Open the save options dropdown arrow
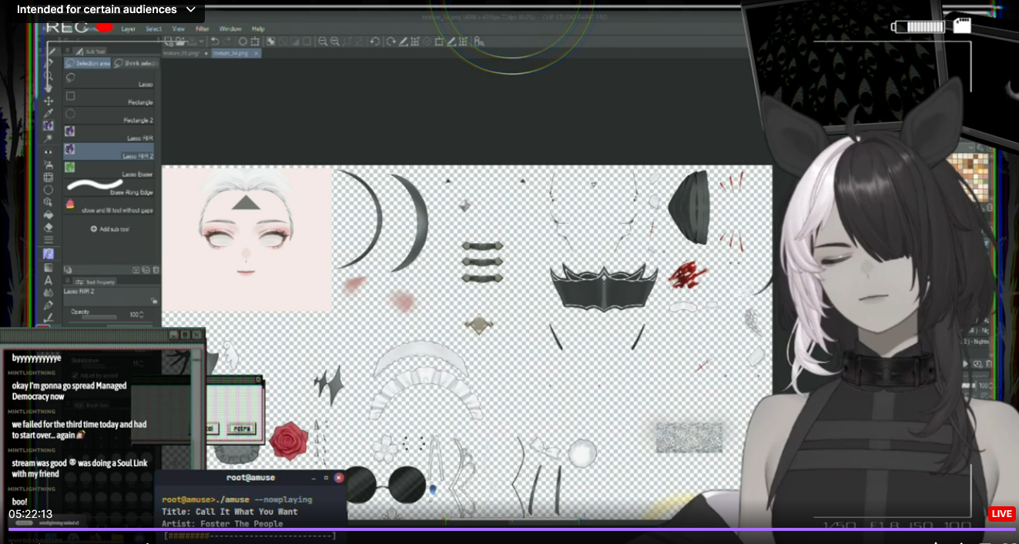This screenshot has height=544, width=1019. click(202, 42)
